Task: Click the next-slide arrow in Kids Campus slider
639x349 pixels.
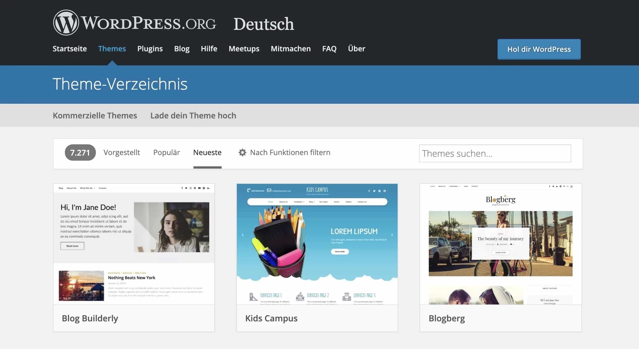Action: (392, 234)
